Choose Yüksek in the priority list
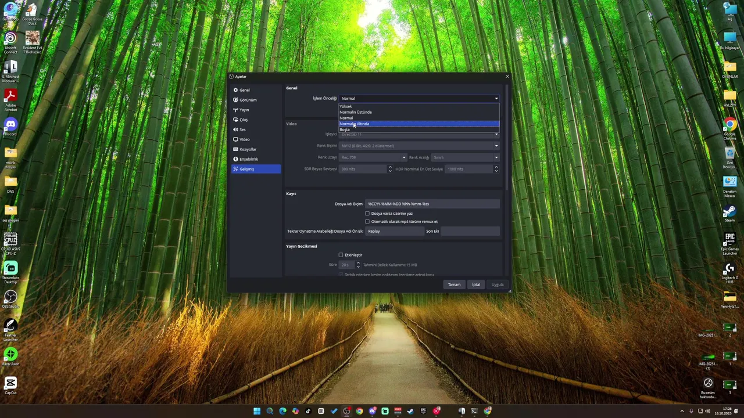Screen dimensions: 744x418 coord(419,106)
